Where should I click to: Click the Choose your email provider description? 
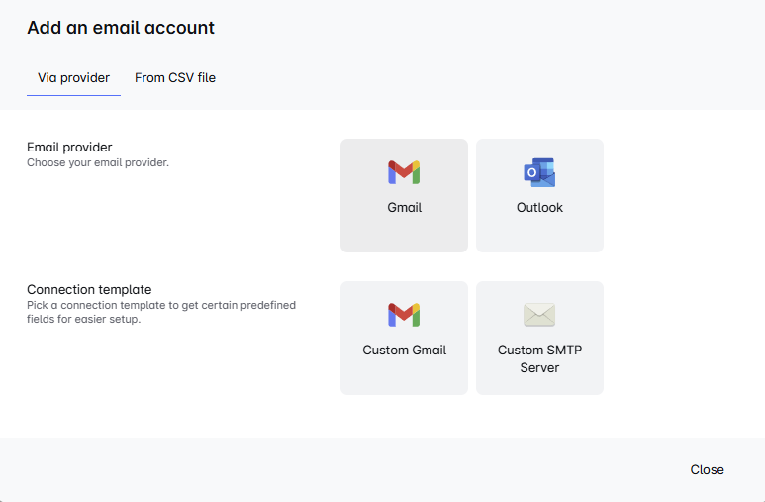98,162
